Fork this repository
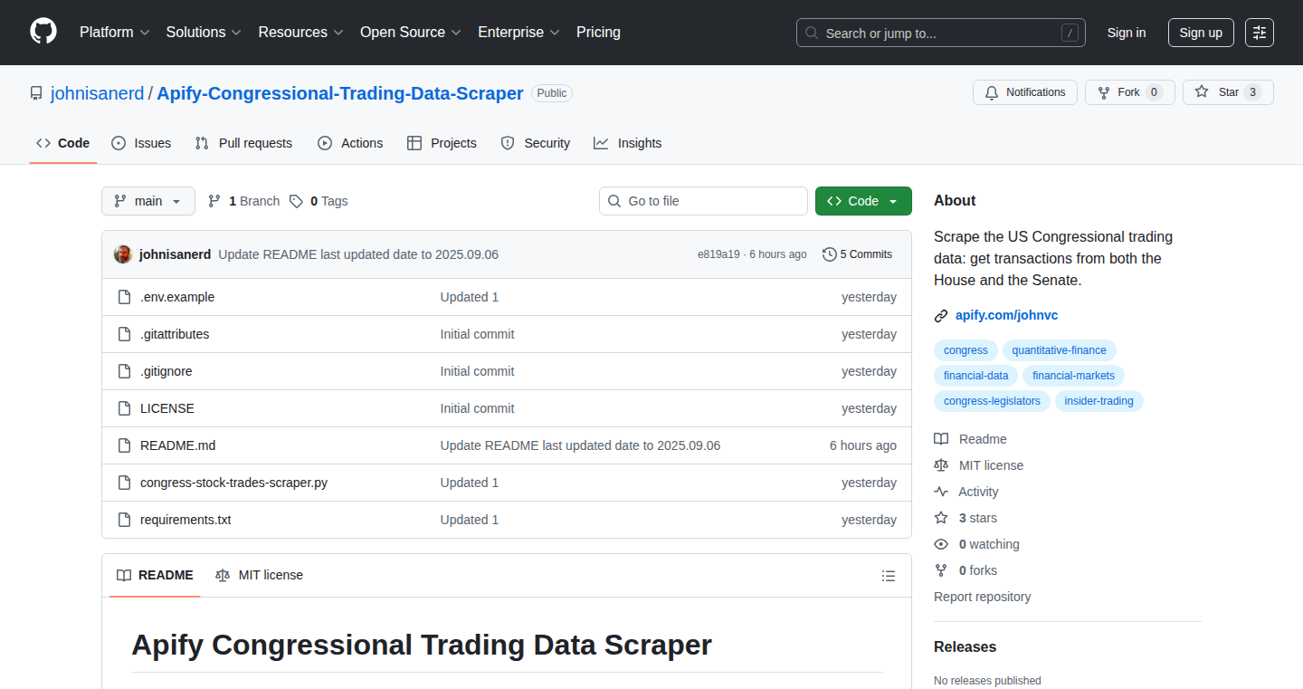The height and width of the screenshot is (689, 1303). pyautogui.click(x=1130, y=92)
